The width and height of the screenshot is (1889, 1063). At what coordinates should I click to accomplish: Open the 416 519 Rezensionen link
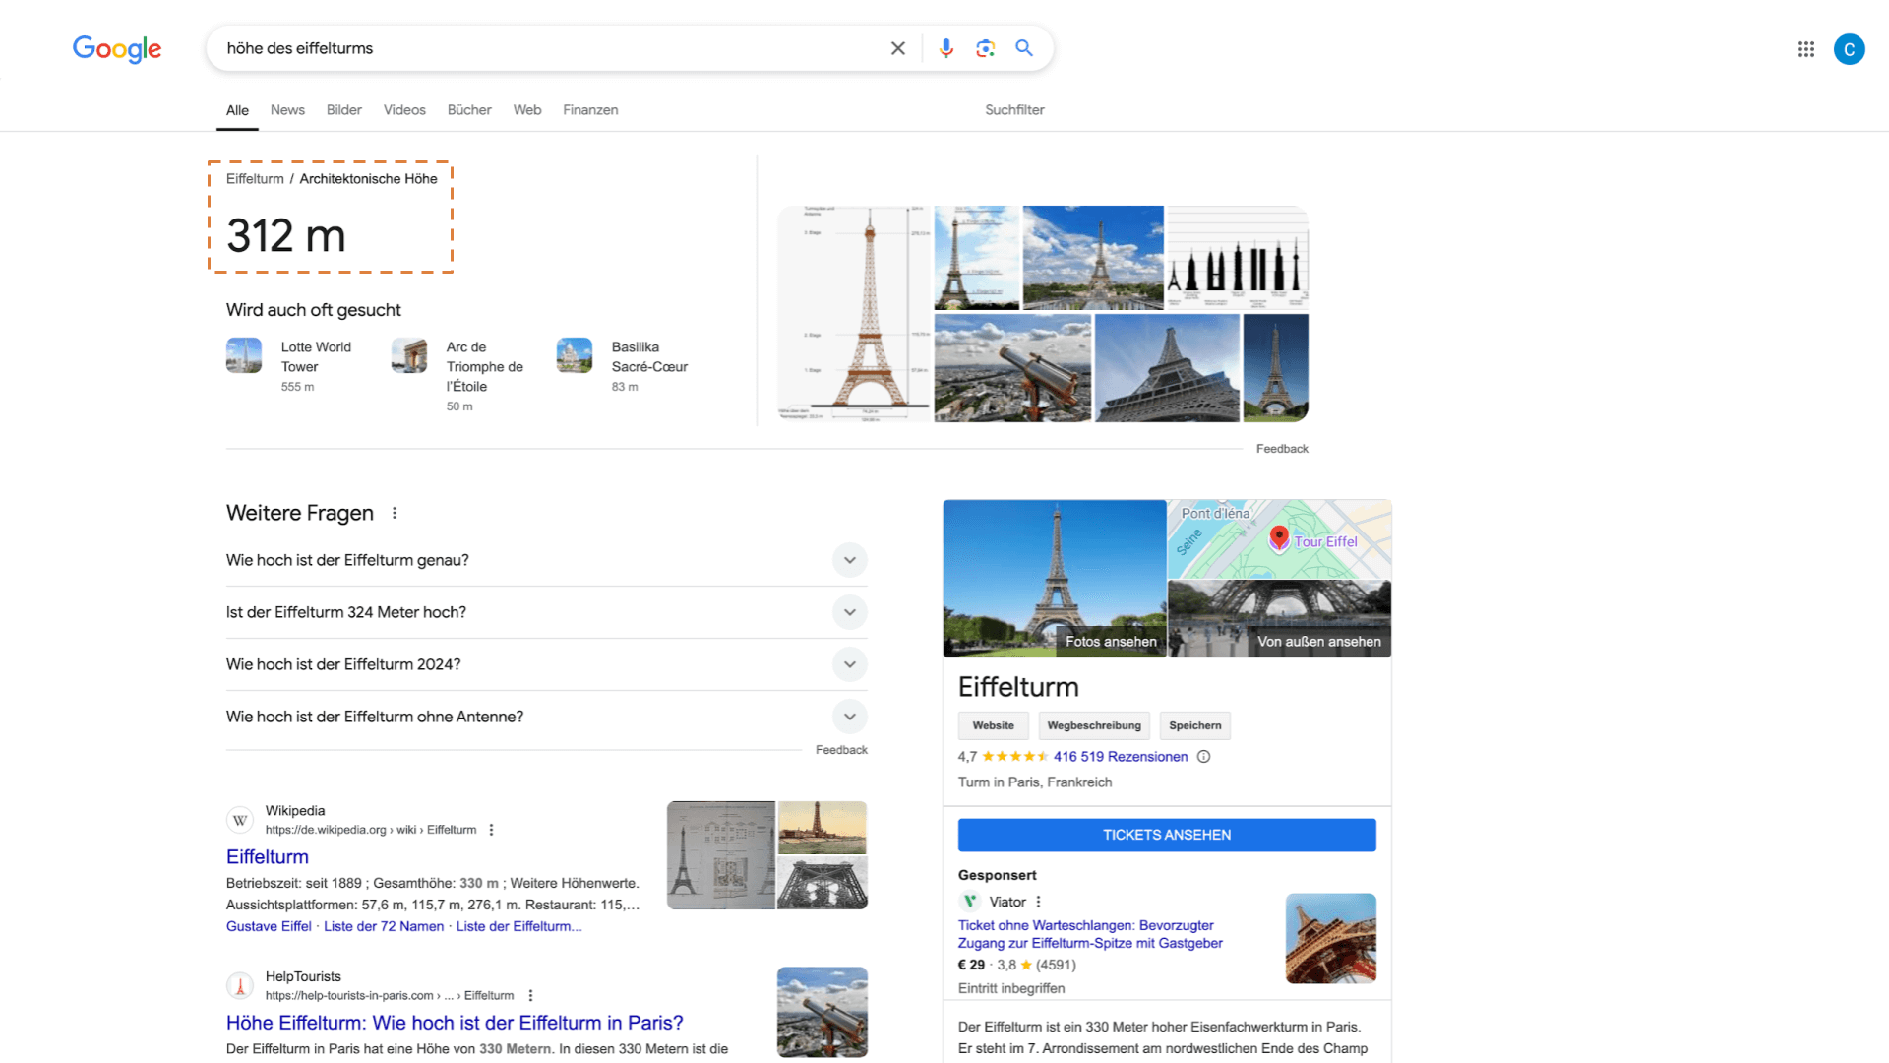click(1121, 757)
